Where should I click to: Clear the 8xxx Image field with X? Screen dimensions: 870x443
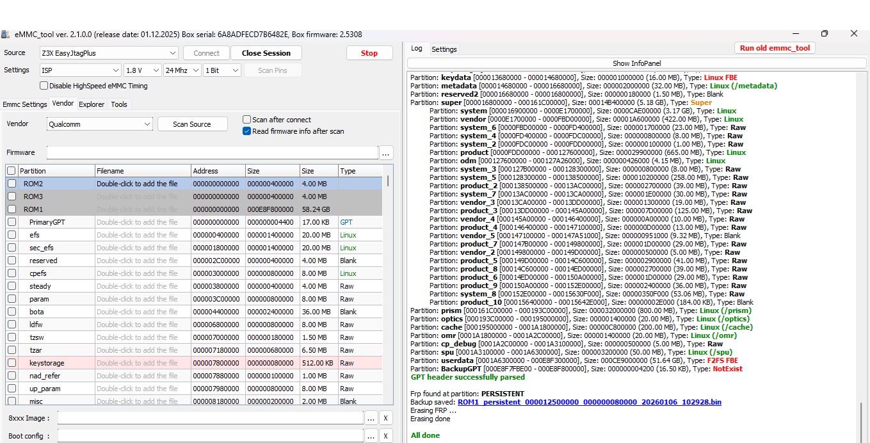pyautogui.click(x=385, y=419)
